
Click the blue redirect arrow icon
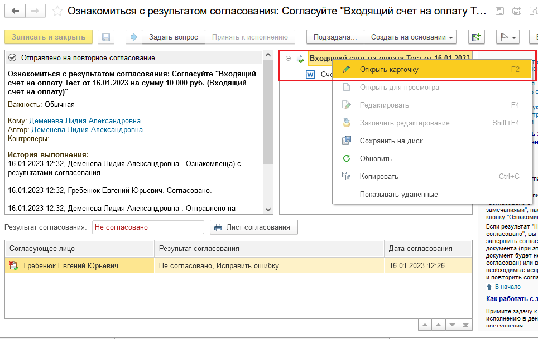(134, 37)
